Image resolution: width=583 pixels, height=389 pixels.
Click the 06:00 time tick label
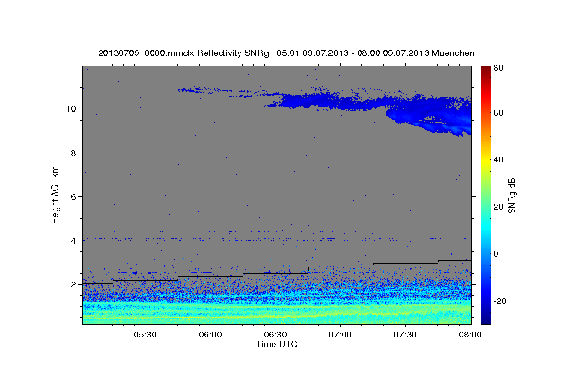pos(210,335)
